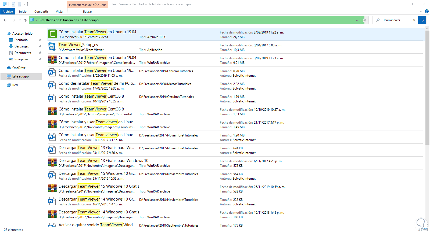Image resolution: width=430 pixels, height=233 pixels.
Task: Open Customize Quick Access Toolbar dropdown
Action: (x=24, y=4)
